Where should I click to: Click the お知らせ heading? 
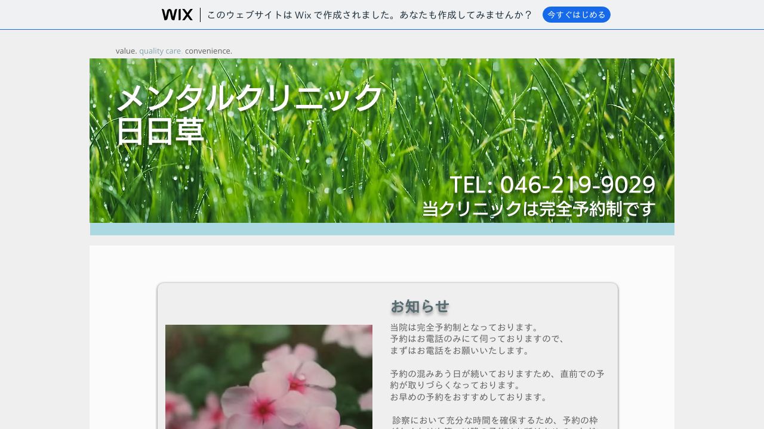click(420, 306)
